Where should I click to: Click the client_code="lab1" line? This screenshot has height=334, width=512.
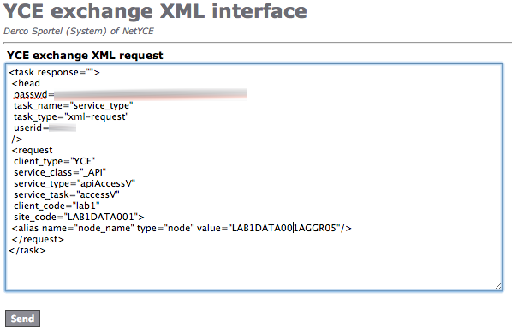pos(57,206)
